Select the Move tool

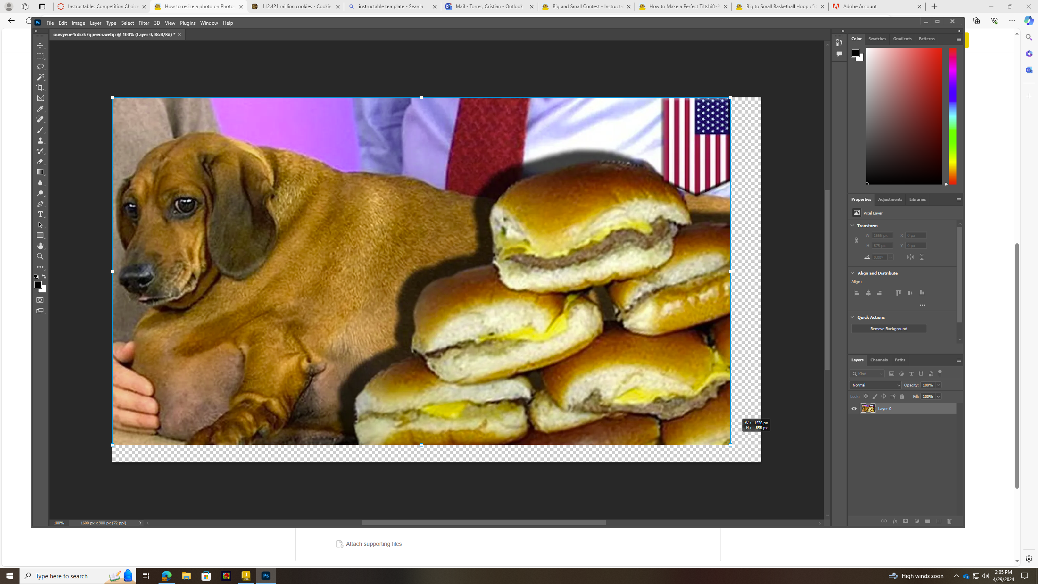coord(40,45)
